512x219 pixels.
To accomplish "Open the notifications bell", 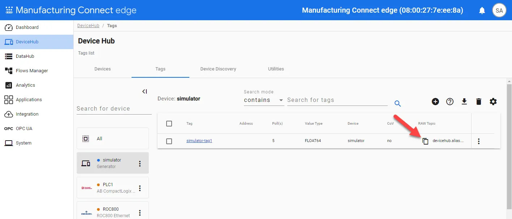I will click(x=482, y=10).
